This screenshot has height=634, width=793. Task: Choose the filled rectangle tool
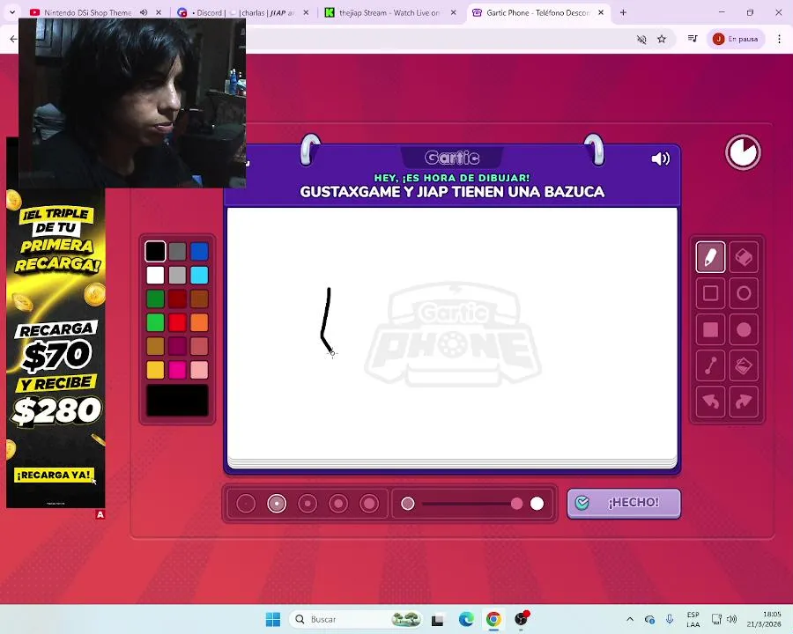710,329
